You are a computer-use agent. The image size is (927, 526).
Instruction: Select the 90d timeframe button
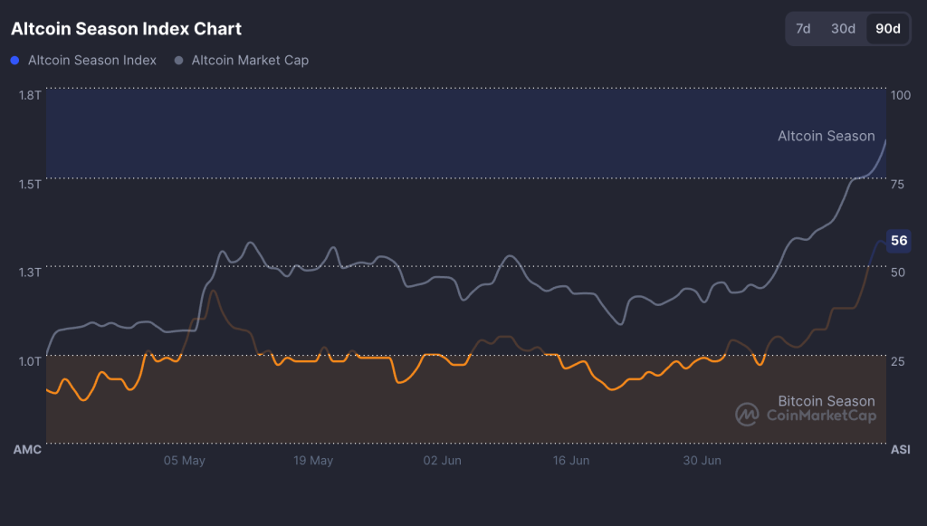(x=887, y=28)
